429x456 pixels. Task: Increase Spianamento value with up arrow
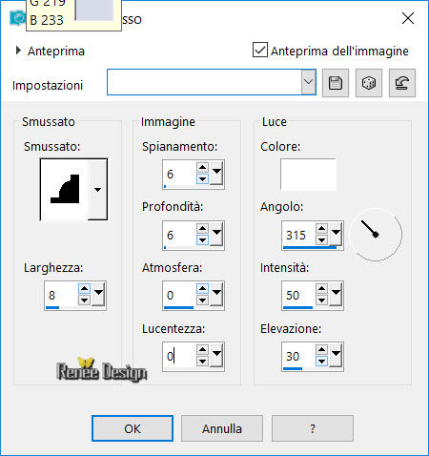click(202, 167)
